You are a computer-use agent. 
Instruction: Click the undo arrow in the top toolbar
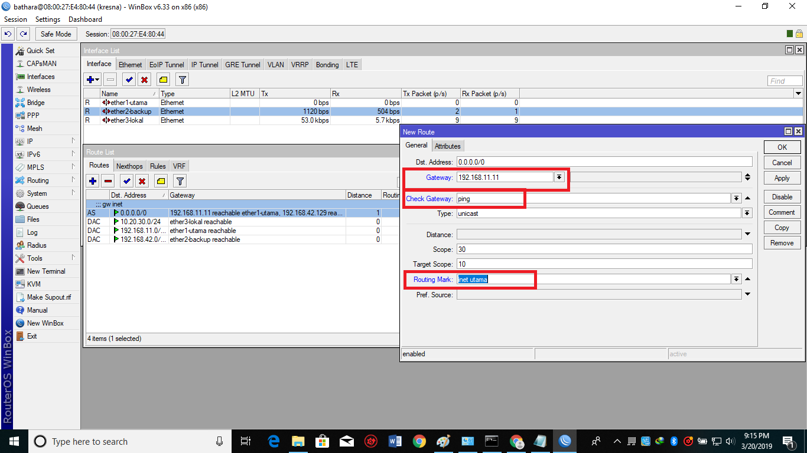click(x=7, y=34)
